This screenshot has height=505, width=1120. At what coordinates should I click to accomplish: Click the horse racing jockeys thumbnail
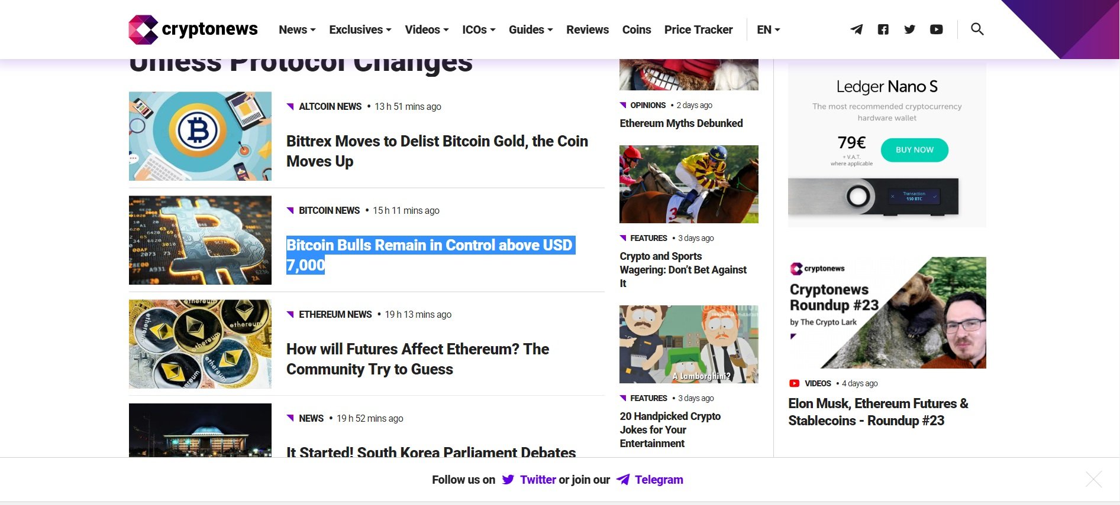click(x=689, y=184)
